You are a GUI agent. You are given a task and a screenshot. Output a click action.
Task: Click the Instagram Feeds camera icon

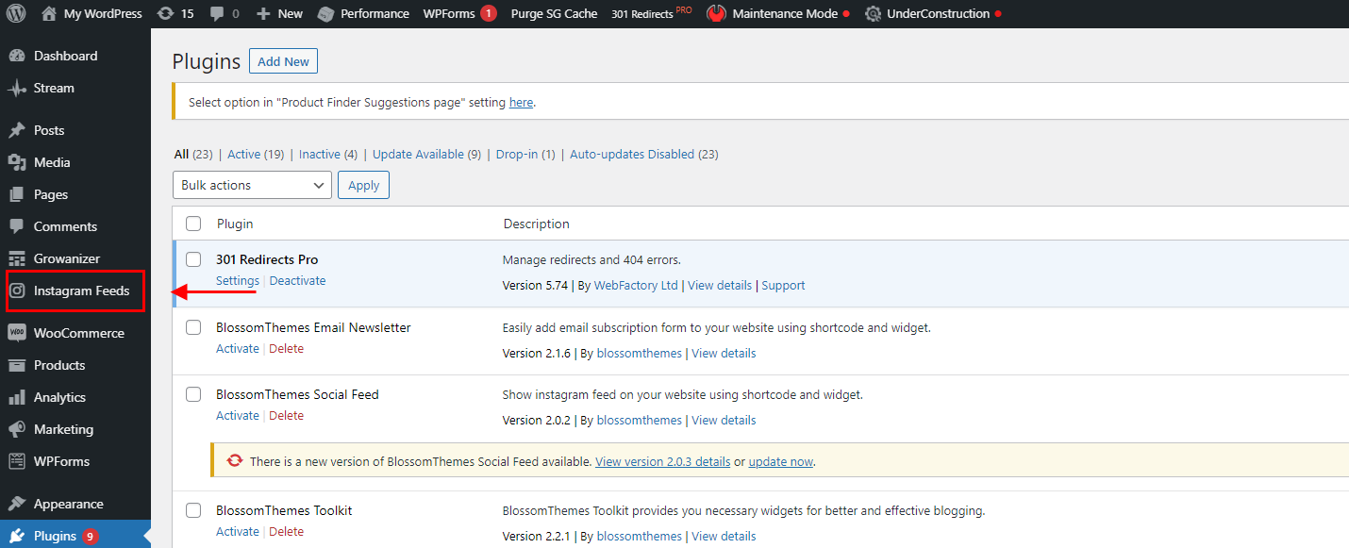click(17, 291)
